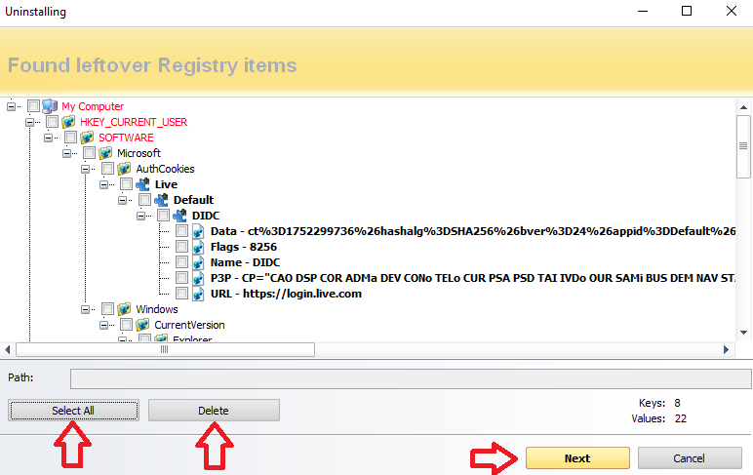The height and width of the screenshot is (475, 753).
Task: Select the 'URL - https://login.live.com' row
Action: (286, 294)
